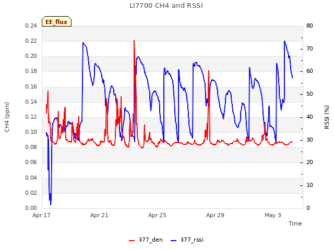Click the RSSI (%) axis label
This screenshot has height=250, width=334.
[327, 117]
